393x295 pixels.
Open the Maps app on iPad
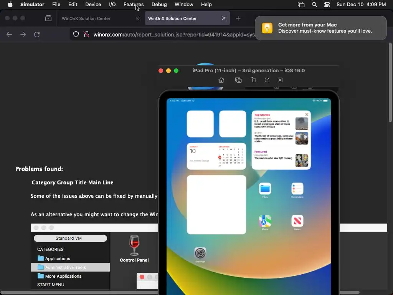[x=265, y=221]
